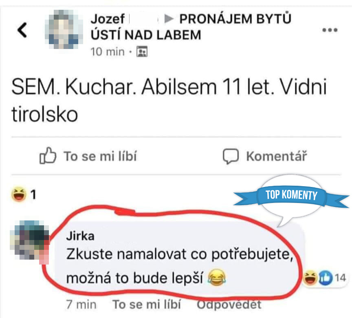Viewport: 352px width, 318px height.
Task: Click the group privacy icon beside 10 min
Action: click(142, 51)
